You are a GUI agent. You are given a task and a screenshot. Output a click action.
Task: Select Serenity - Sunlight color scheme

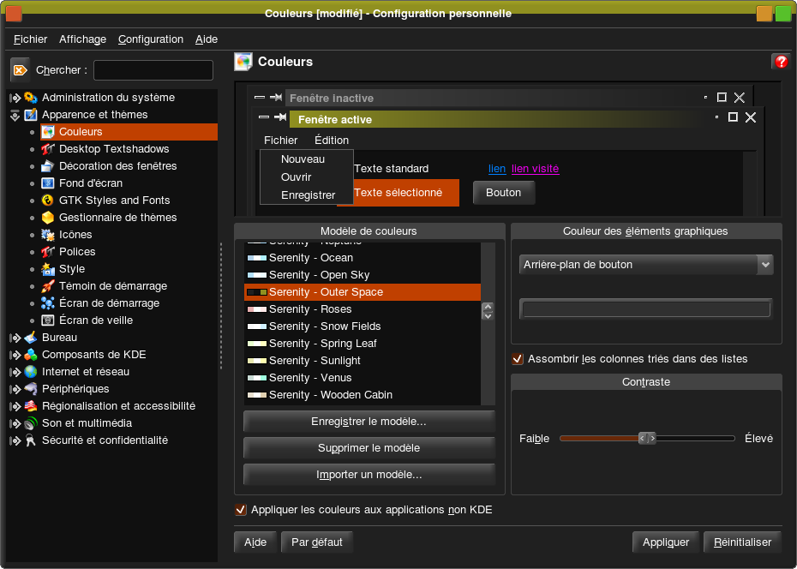click(x=363, y=361)
